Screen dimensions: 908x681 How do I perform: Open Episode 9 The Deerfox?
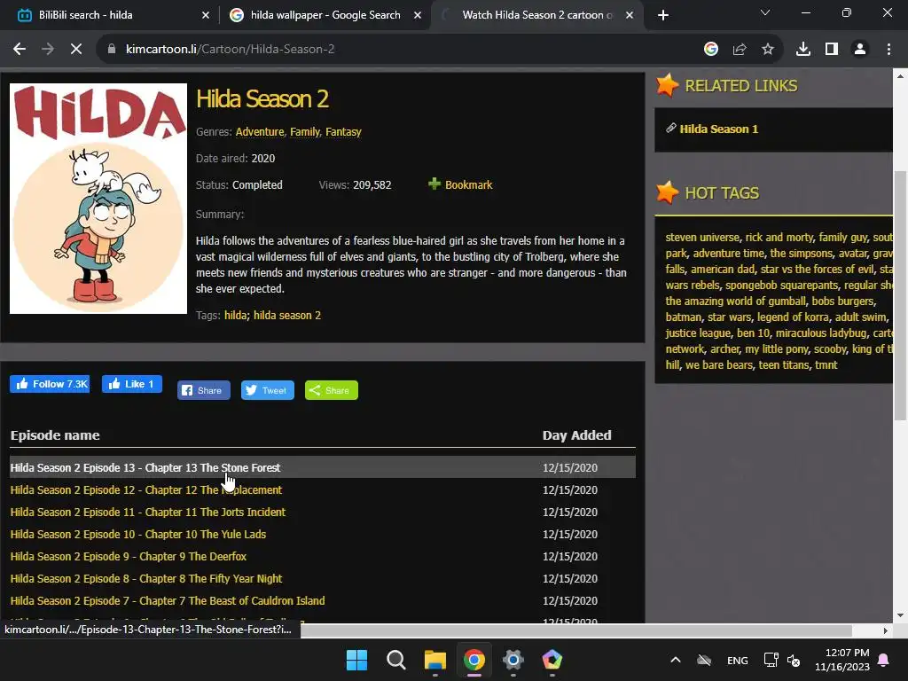click(x=129, y=557)
